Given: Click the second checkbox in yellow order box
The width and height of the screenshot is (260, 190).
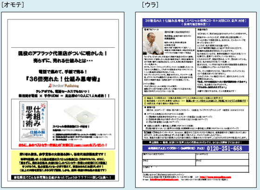Looking at the screenshot, I should pos(145,101).
